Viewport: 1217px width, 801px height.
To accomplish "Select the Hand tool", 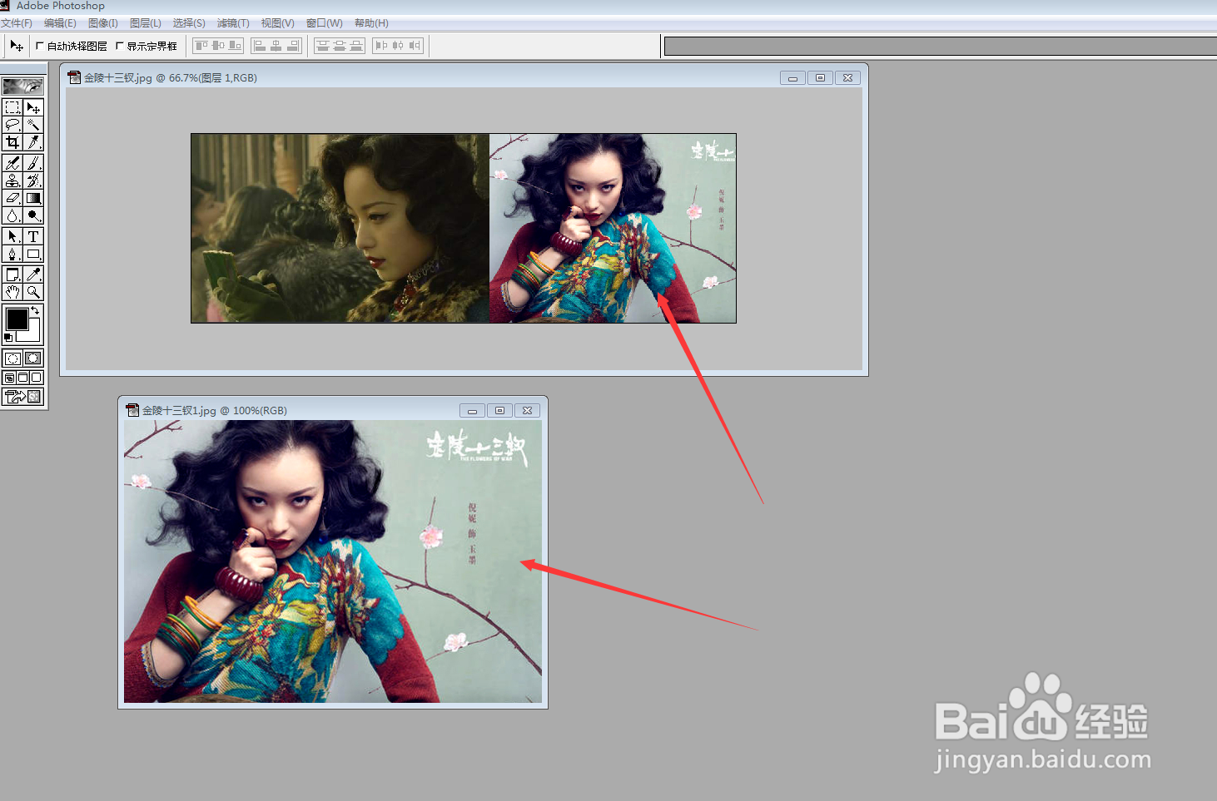I will coord(12,292).
